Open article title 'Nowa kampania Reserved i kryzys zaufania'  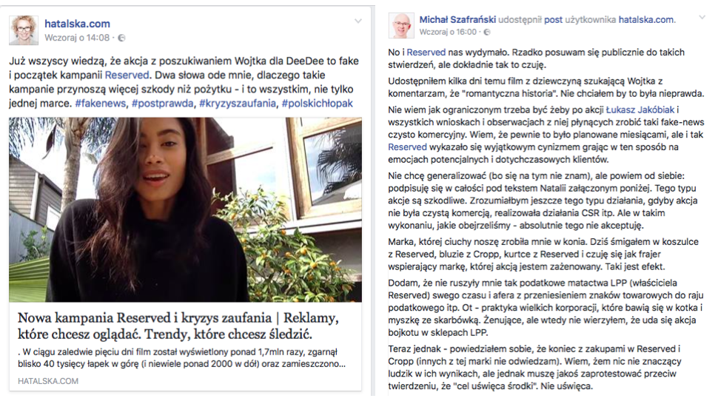pyautogui.click(x=178, y=326)
